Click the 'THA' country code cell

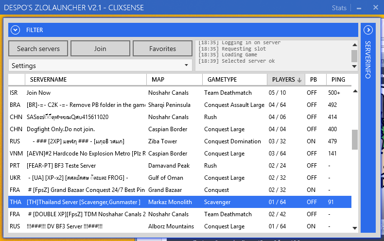point(16,202)
